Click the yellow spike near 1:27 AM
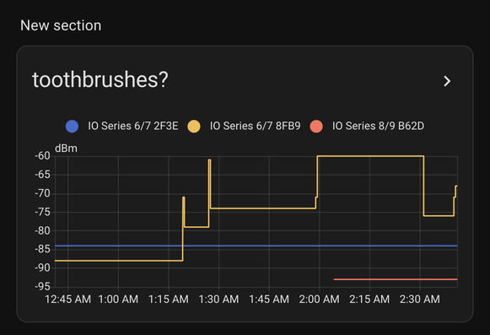The image size is (490, 335). (x=209, y=183)
